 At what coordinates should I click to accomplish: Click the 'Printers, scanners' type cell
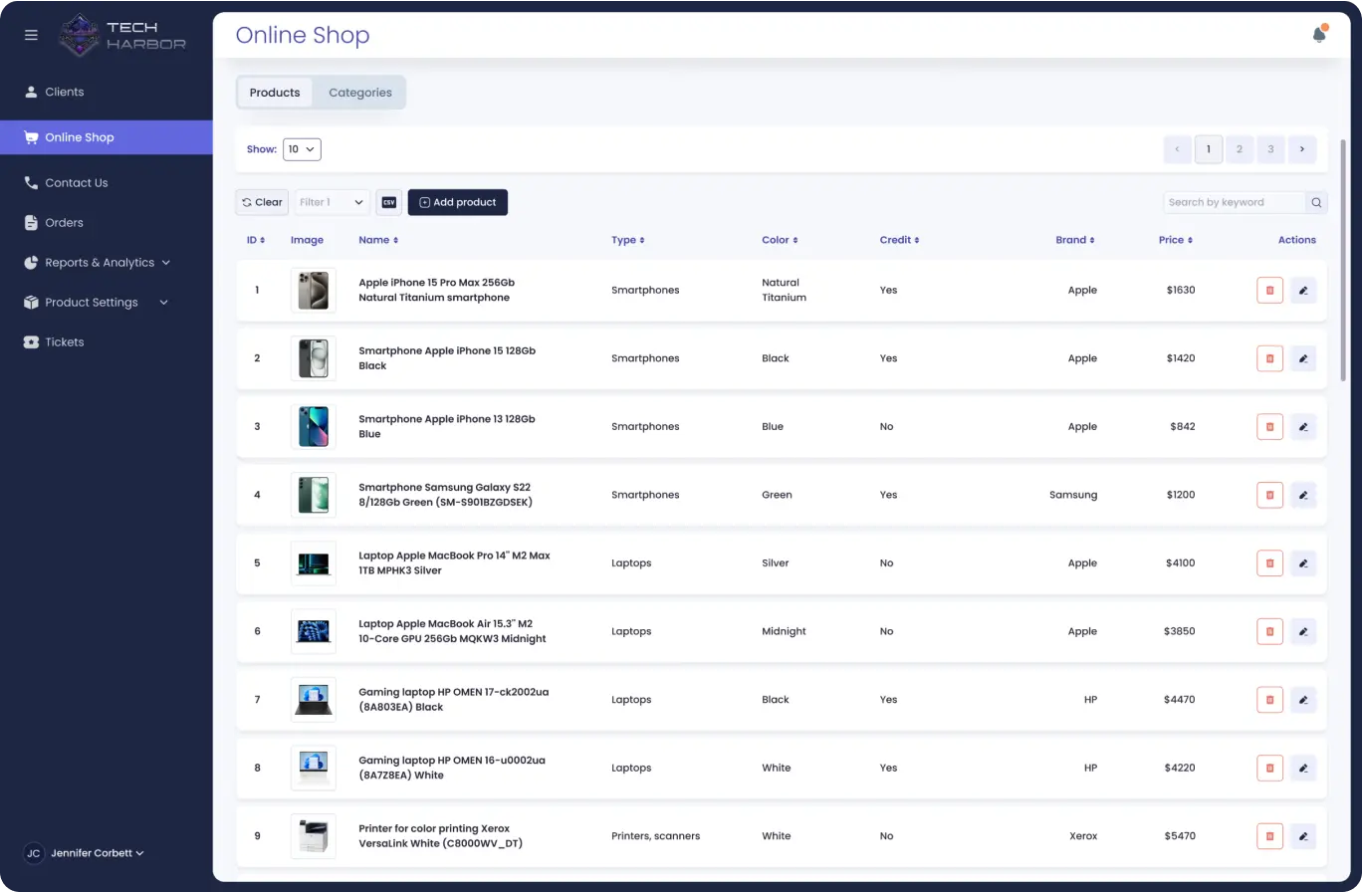(x=655, y=836)
